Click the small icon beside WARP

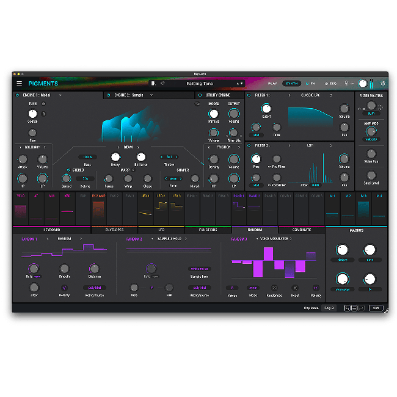(x=133, y=170)
